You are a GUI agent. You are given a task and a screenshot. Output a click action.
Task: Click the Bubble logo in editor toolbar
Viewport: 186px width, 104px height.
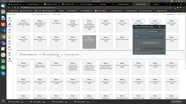[8, 14]
